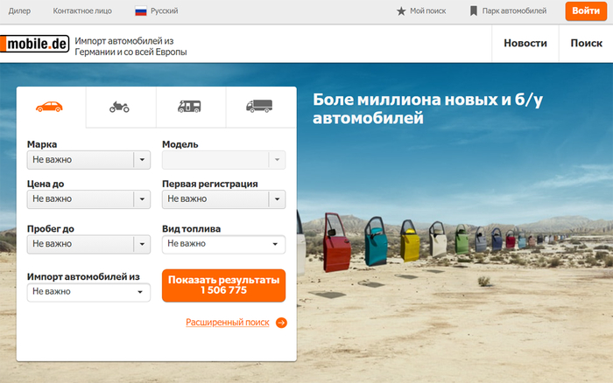
Task: Open the Новости menu item
Action: click(x=525, y=43)
